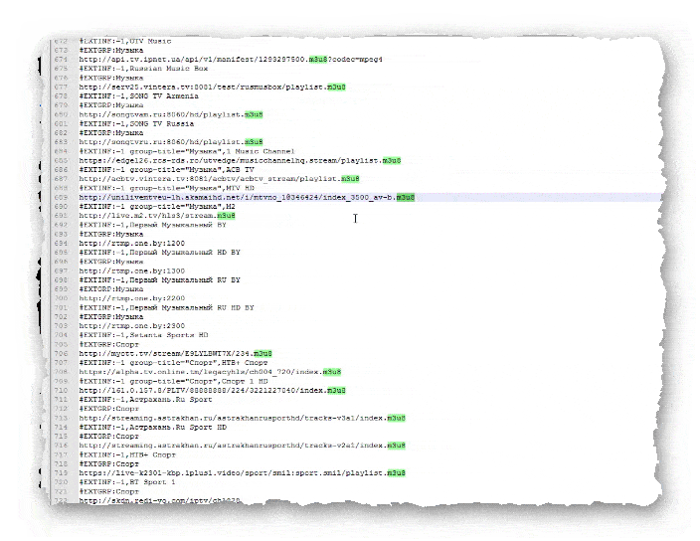Click the 'Russian Music Box' channel line

tap(143, 69)
